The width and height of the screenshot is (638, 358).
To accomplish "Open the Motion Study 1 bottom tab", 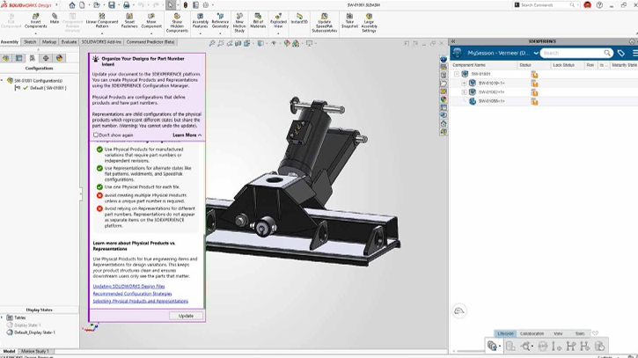I will click(x=35, y=351).
